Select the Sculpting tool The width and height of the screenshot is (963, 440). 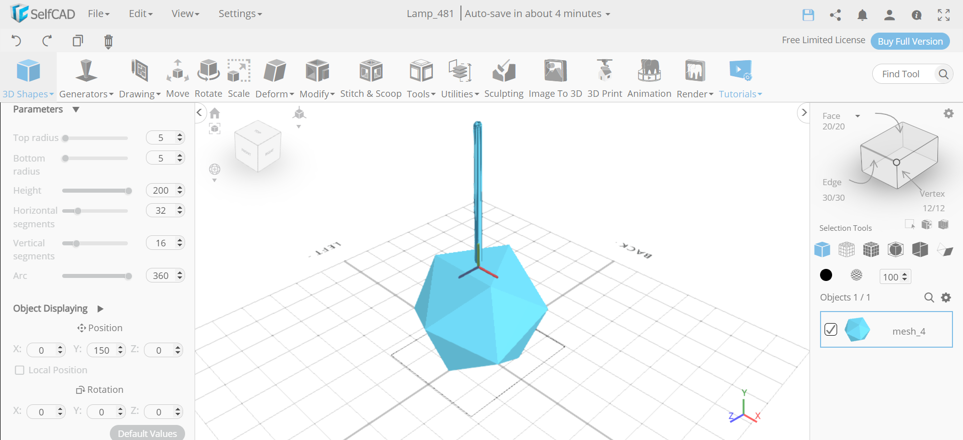click(x=504, y=78)
